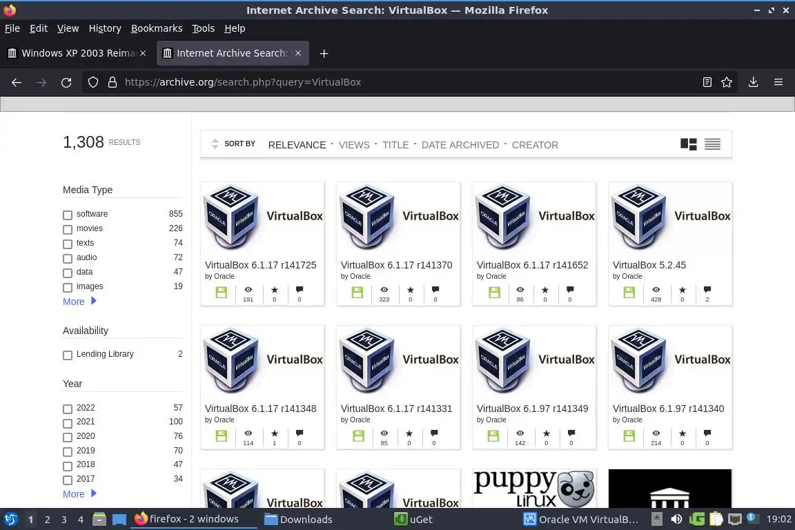This screenshot has width=795, height=530.
Task: Switch to Oracle VM VirtualBox taskbar window
Action: (x=581, y=520)
